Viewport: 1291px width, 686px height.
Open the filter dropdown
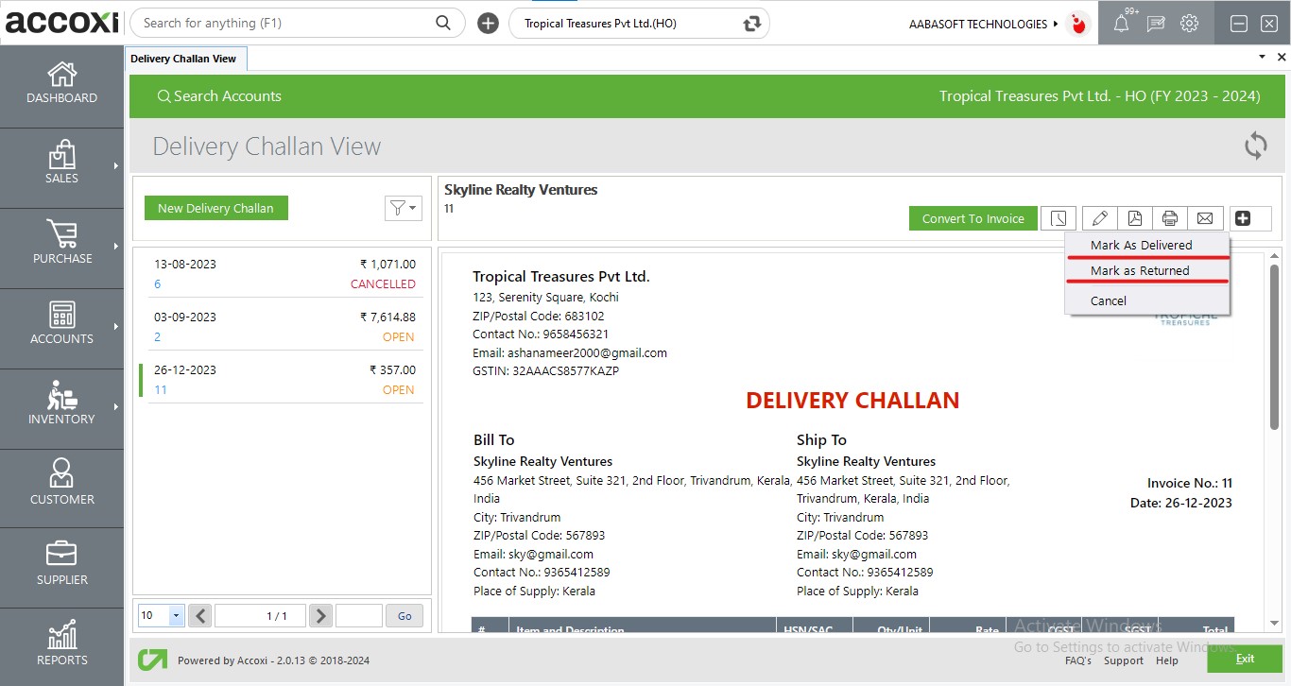(x=403, y=208)
